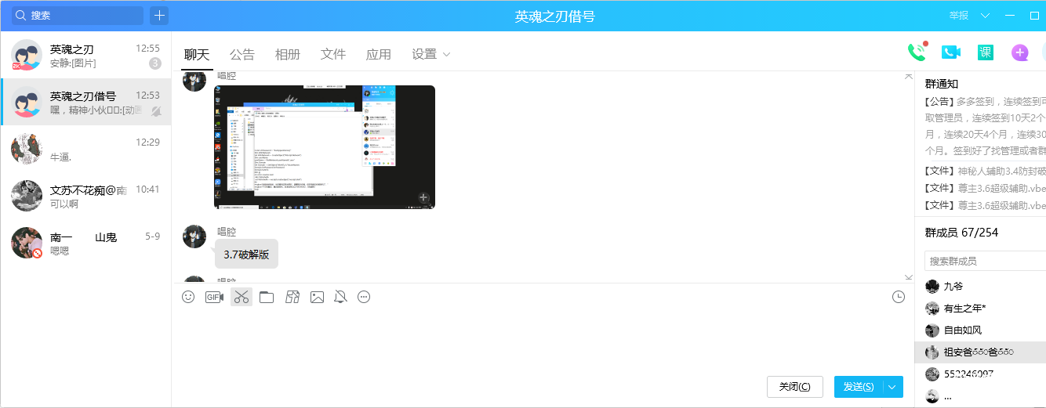The height and width of the screenshot is (408, 1046).
Task: Select group member 九爷
Action: click(980, 287)
